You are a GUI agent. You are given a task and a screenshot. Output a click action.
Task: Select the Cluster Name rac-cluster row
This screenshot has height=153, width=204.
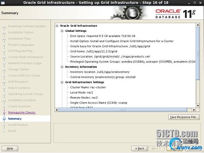click(88, 88)
